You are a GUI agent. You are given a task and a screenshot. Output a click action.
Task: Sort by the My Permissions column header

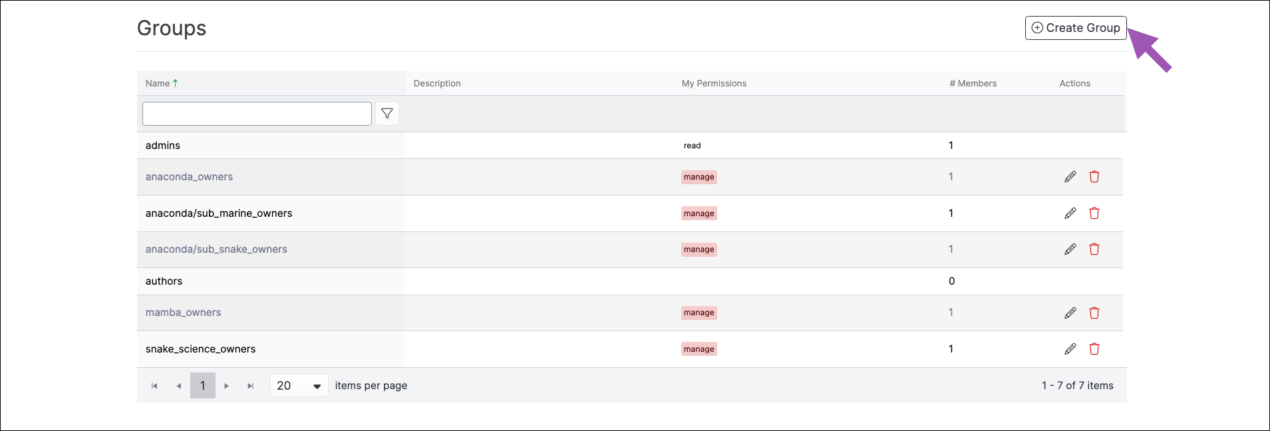coord(714,83)
